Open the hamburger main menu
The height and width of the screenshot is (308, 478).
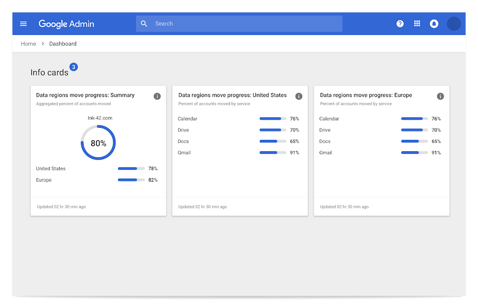pos(23,24)
